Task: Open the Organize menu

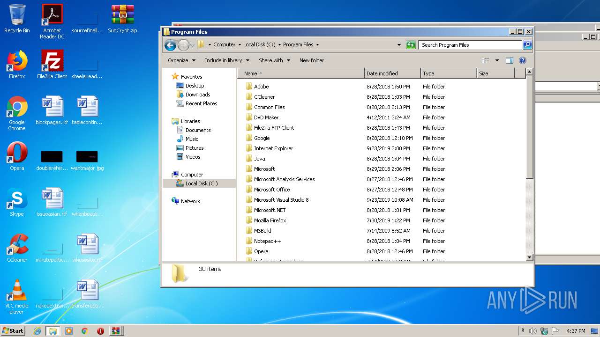Action: point(181,60)
